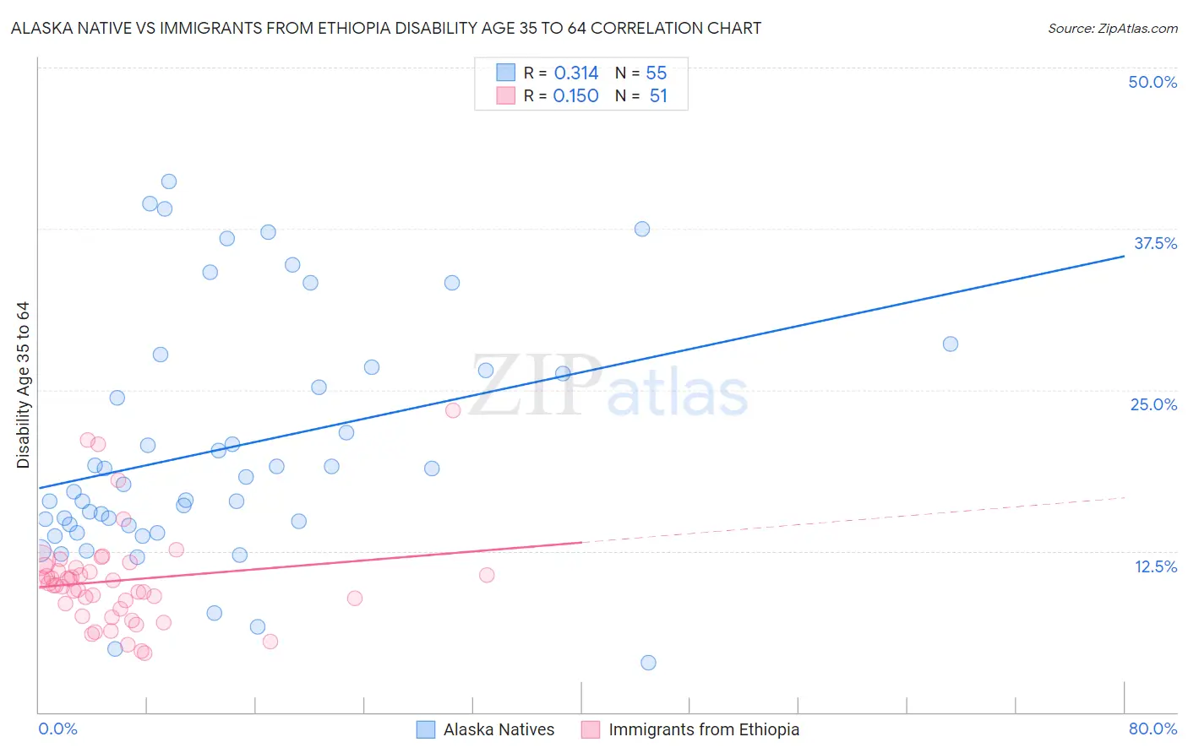
Task: Click the pink data point near 23.5%
Action: point(453,410)
